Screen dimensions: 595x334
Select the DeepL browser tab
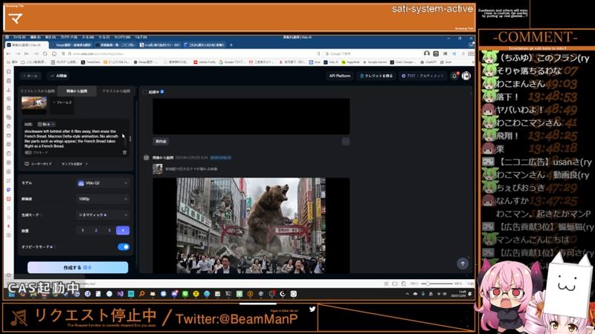pyautogui.click(x=71, y=45)
